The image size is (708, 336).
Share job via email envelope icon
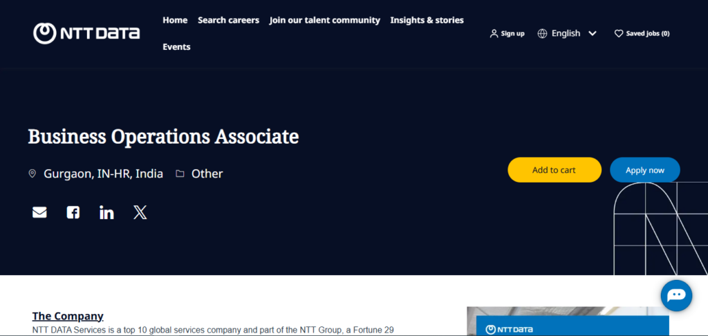39,212
